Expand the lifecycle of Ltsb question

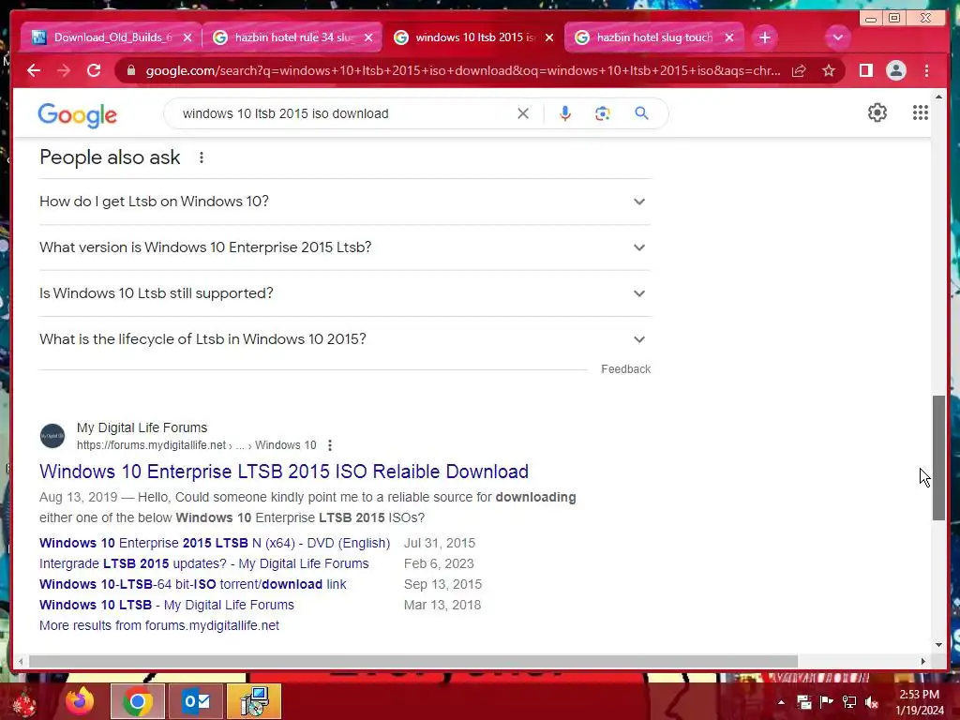[x=345, y=339]
